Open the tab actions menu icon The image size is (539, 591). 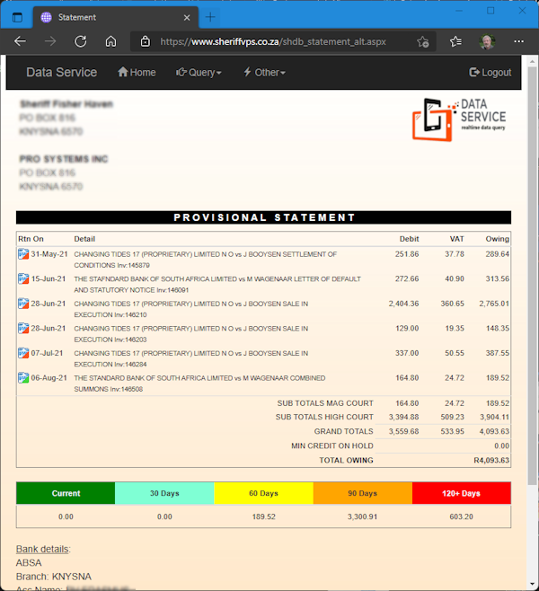(x=17, y=17)
